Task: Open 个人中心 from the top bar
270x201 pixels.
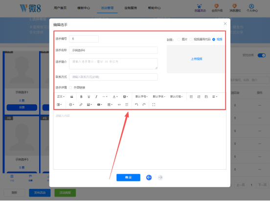Action: pyautogui.click(x=252, y=8)
